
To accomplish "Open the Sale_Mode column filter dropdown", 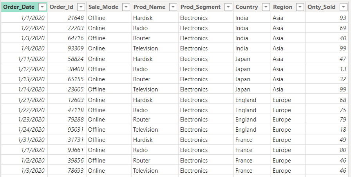I will tap(126, 7).
